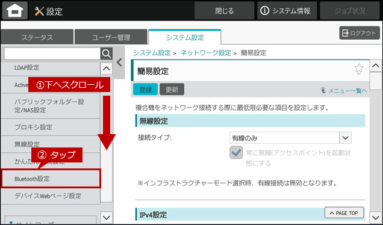Screen dimensions: 383x225
Task: Click main content scroll-up arrow
Action: coord(375,66)
